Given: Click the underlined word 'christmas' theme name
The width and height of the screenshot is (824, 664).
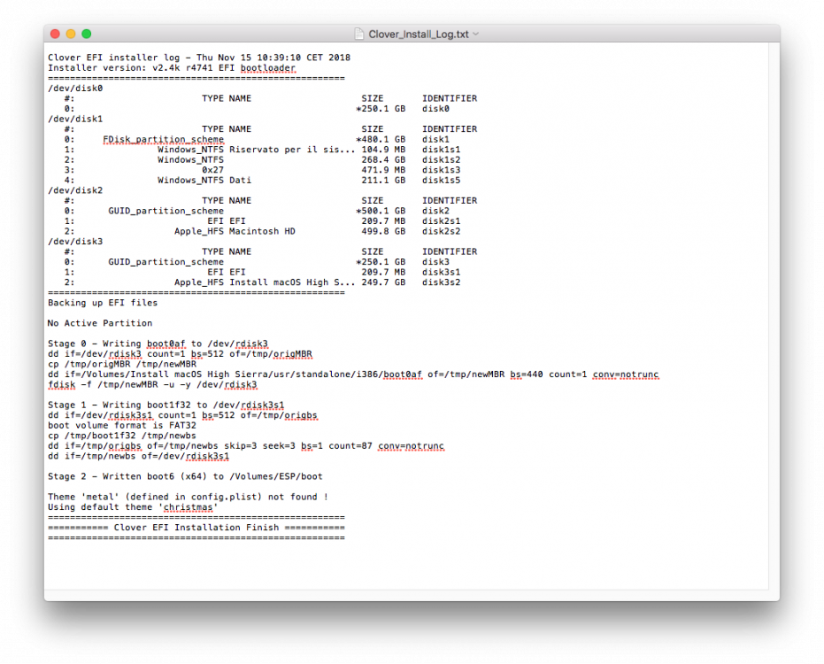Looking at the screenshot, I should 189,507.
